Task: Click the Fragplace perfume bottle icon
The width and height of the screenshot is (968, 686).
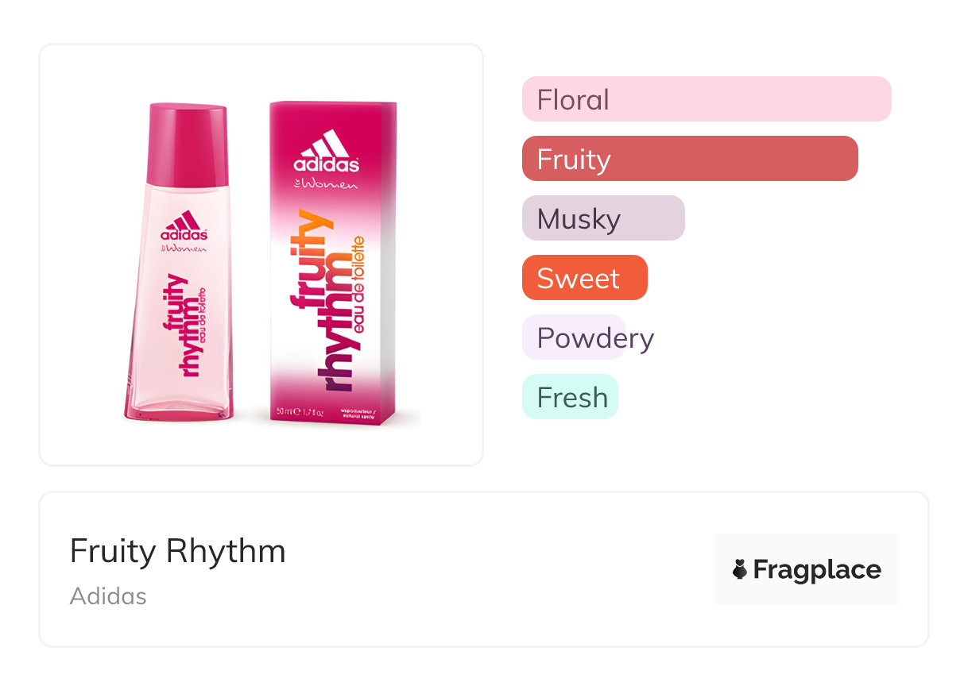Action: pyautogui.click(x=740, y=570)
